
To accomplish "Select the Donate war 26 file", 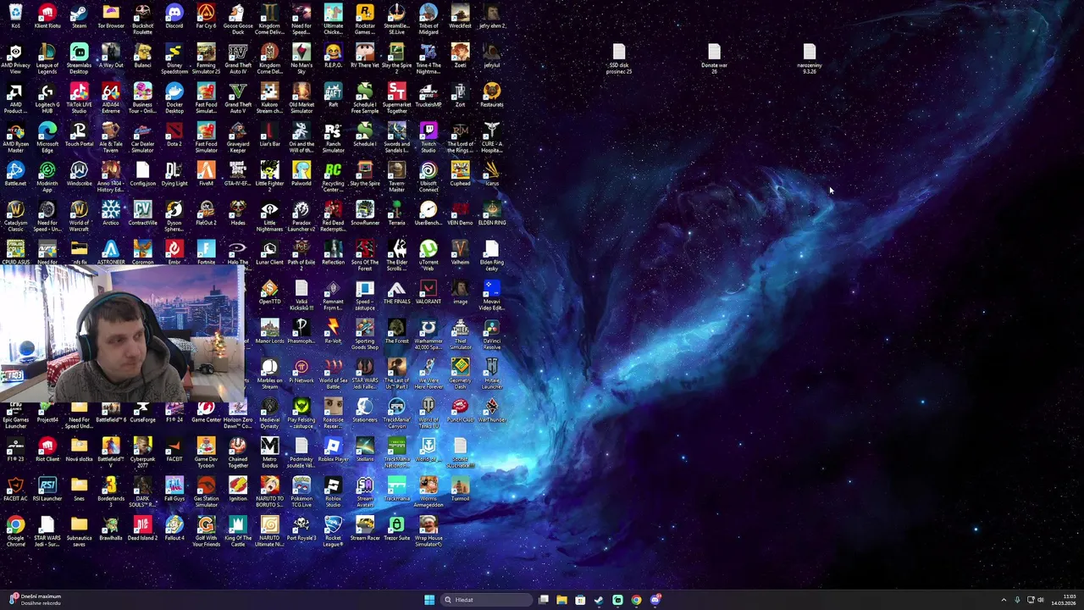I will [x=714, y=59].
